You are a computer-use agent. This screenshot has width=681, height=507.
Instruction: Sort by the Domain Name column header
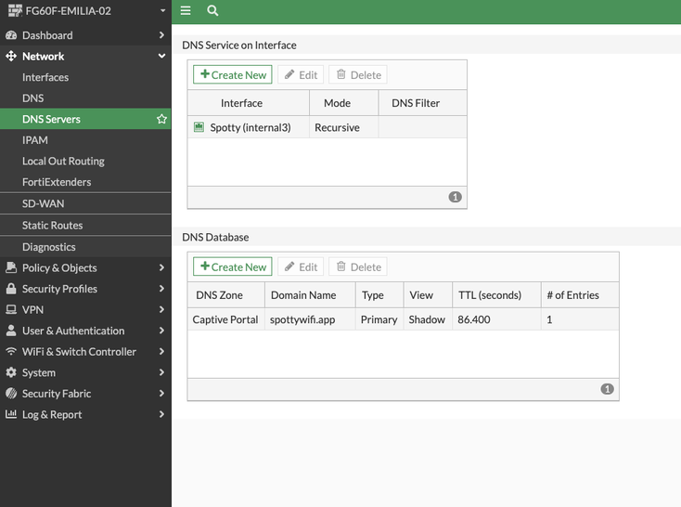point(310,294)
